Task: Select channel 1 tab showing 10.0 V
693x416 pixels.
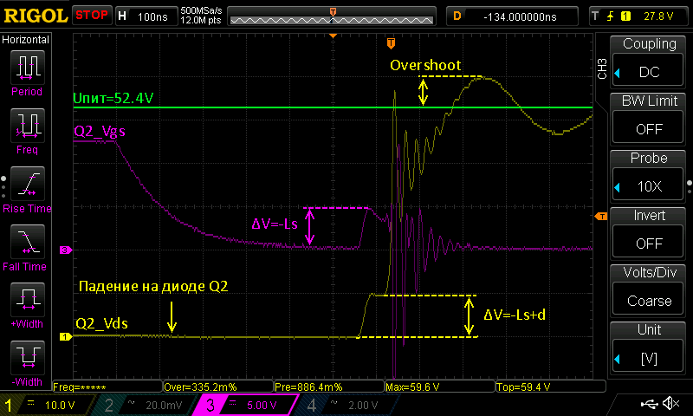Action: pyautogui.click(x=47, y=405)
